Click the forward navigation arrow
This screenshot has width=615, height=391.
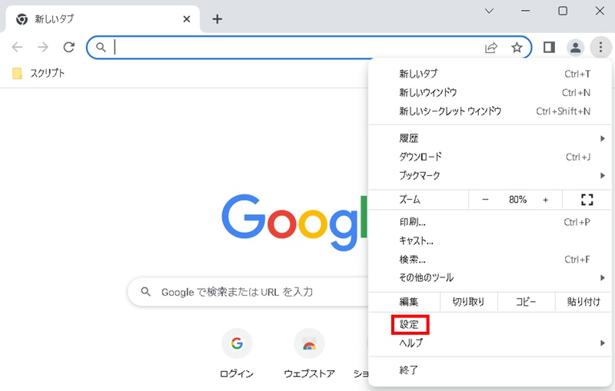43,48
